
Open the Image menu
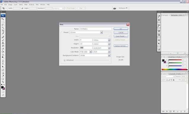click(x=10, y=5)
